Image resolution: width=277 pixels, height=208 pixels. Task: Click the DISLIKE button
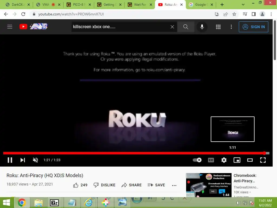(104, 185)
